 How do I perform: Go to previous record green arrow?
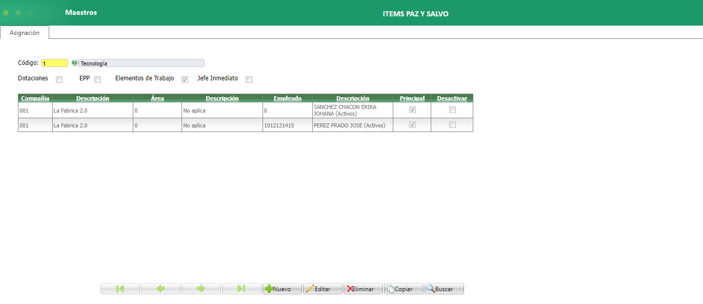tap(160, 289)
